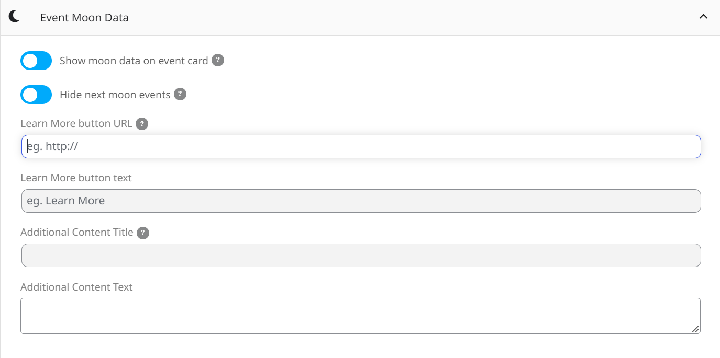720x358 pixels.
Task: Toggle Show moon data on event card switch
Action: click(x=36, y=61)
